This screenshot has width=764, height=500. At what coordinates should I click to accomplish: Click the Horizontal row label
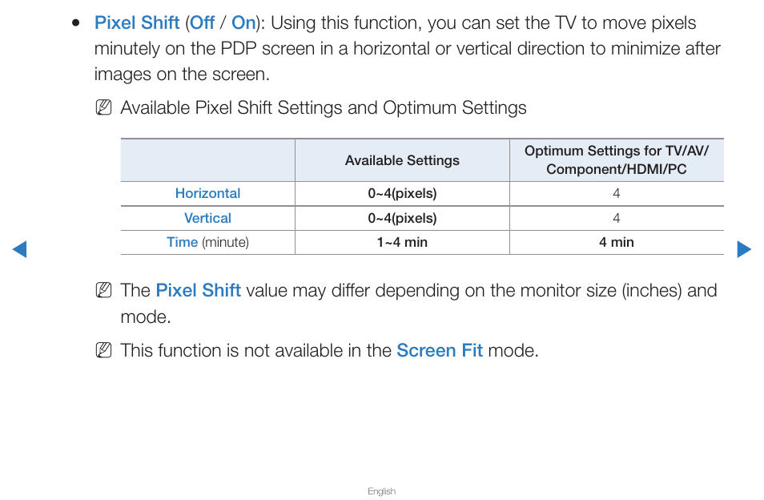click(207, 193)
